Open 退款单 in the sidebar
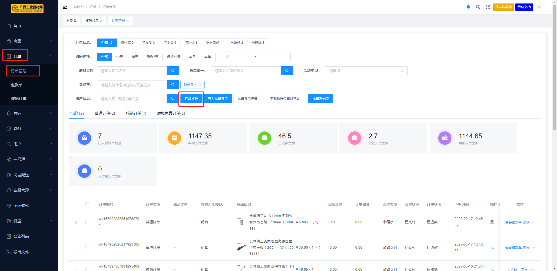 tap(17, 85)
